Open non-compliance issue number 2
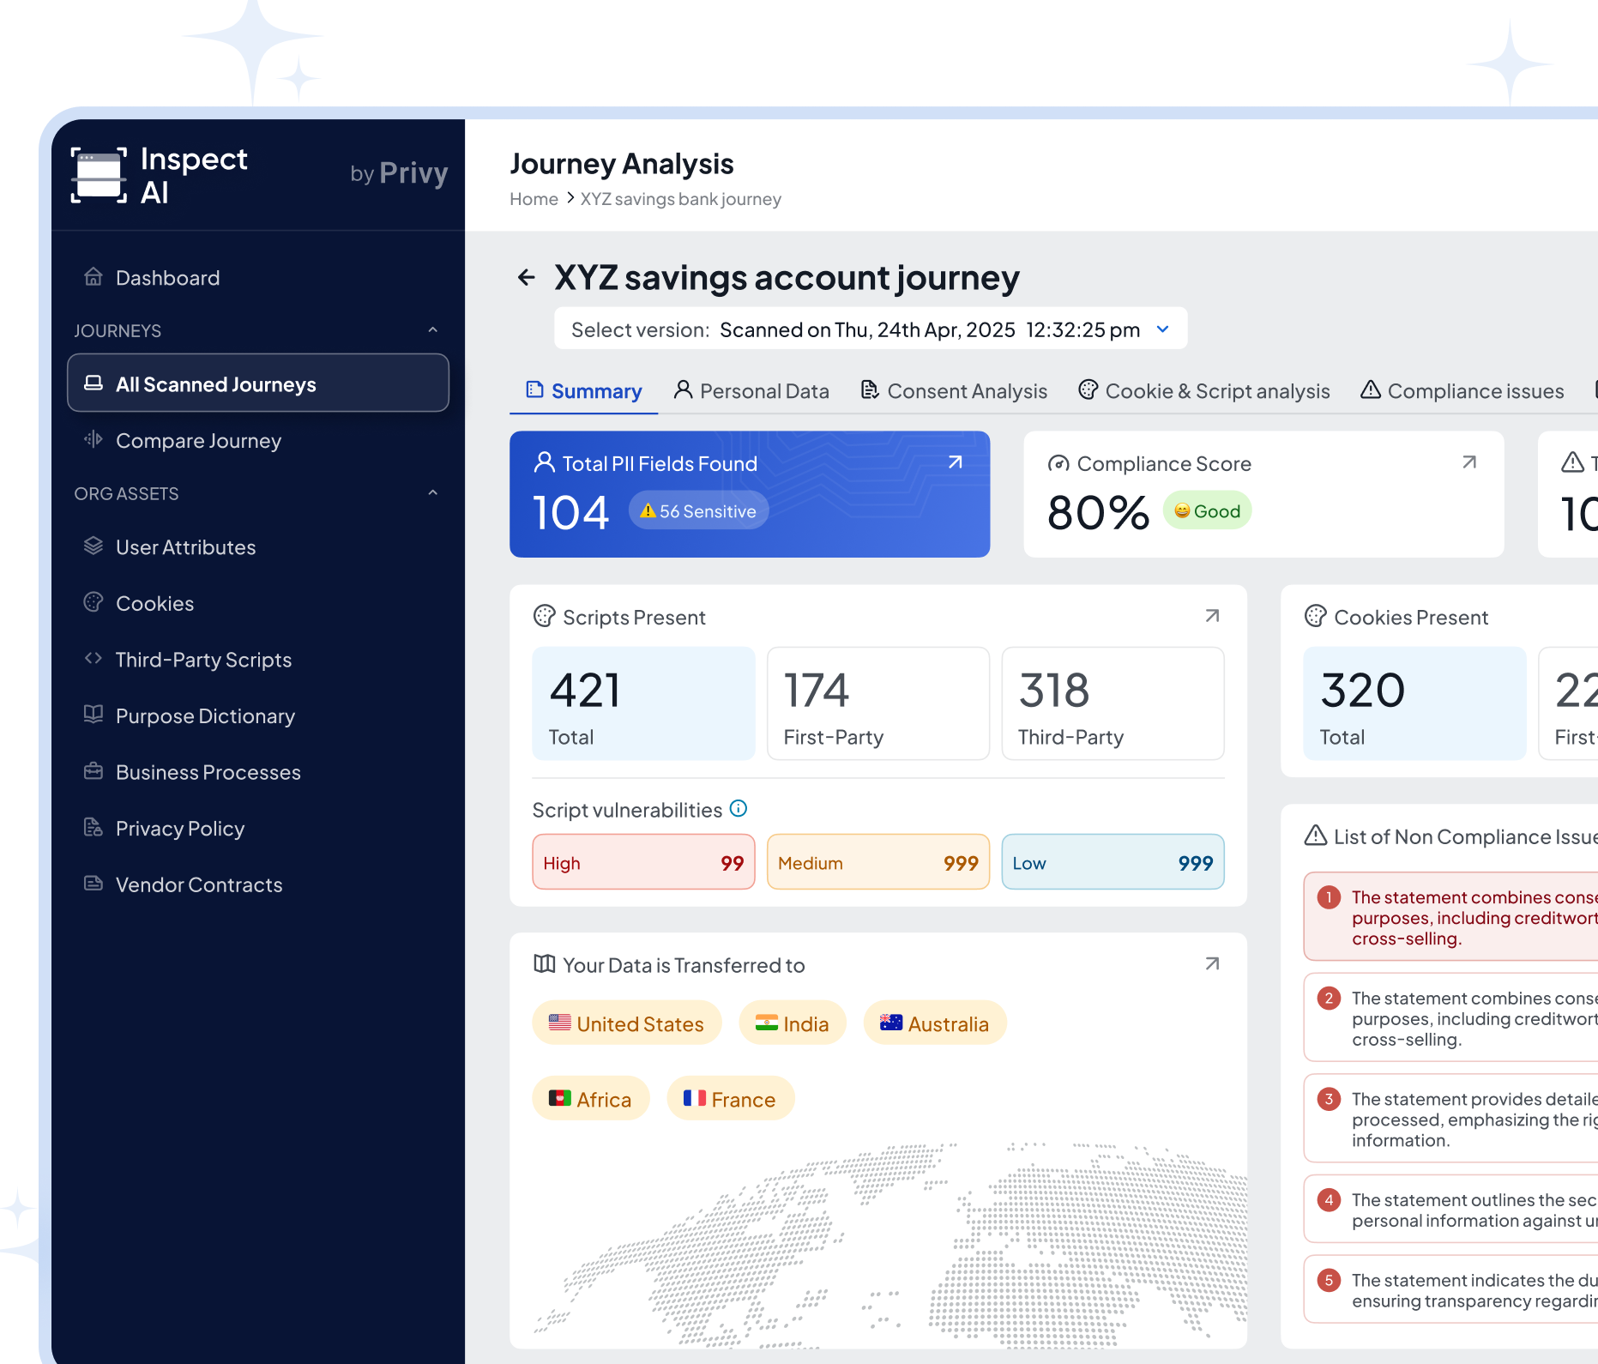Screen dimensions: 1598x1364 tap(1450, 1017)
